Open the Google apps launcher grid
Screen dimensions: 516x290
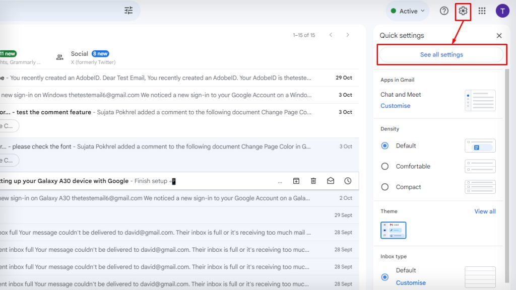point(482,11)
